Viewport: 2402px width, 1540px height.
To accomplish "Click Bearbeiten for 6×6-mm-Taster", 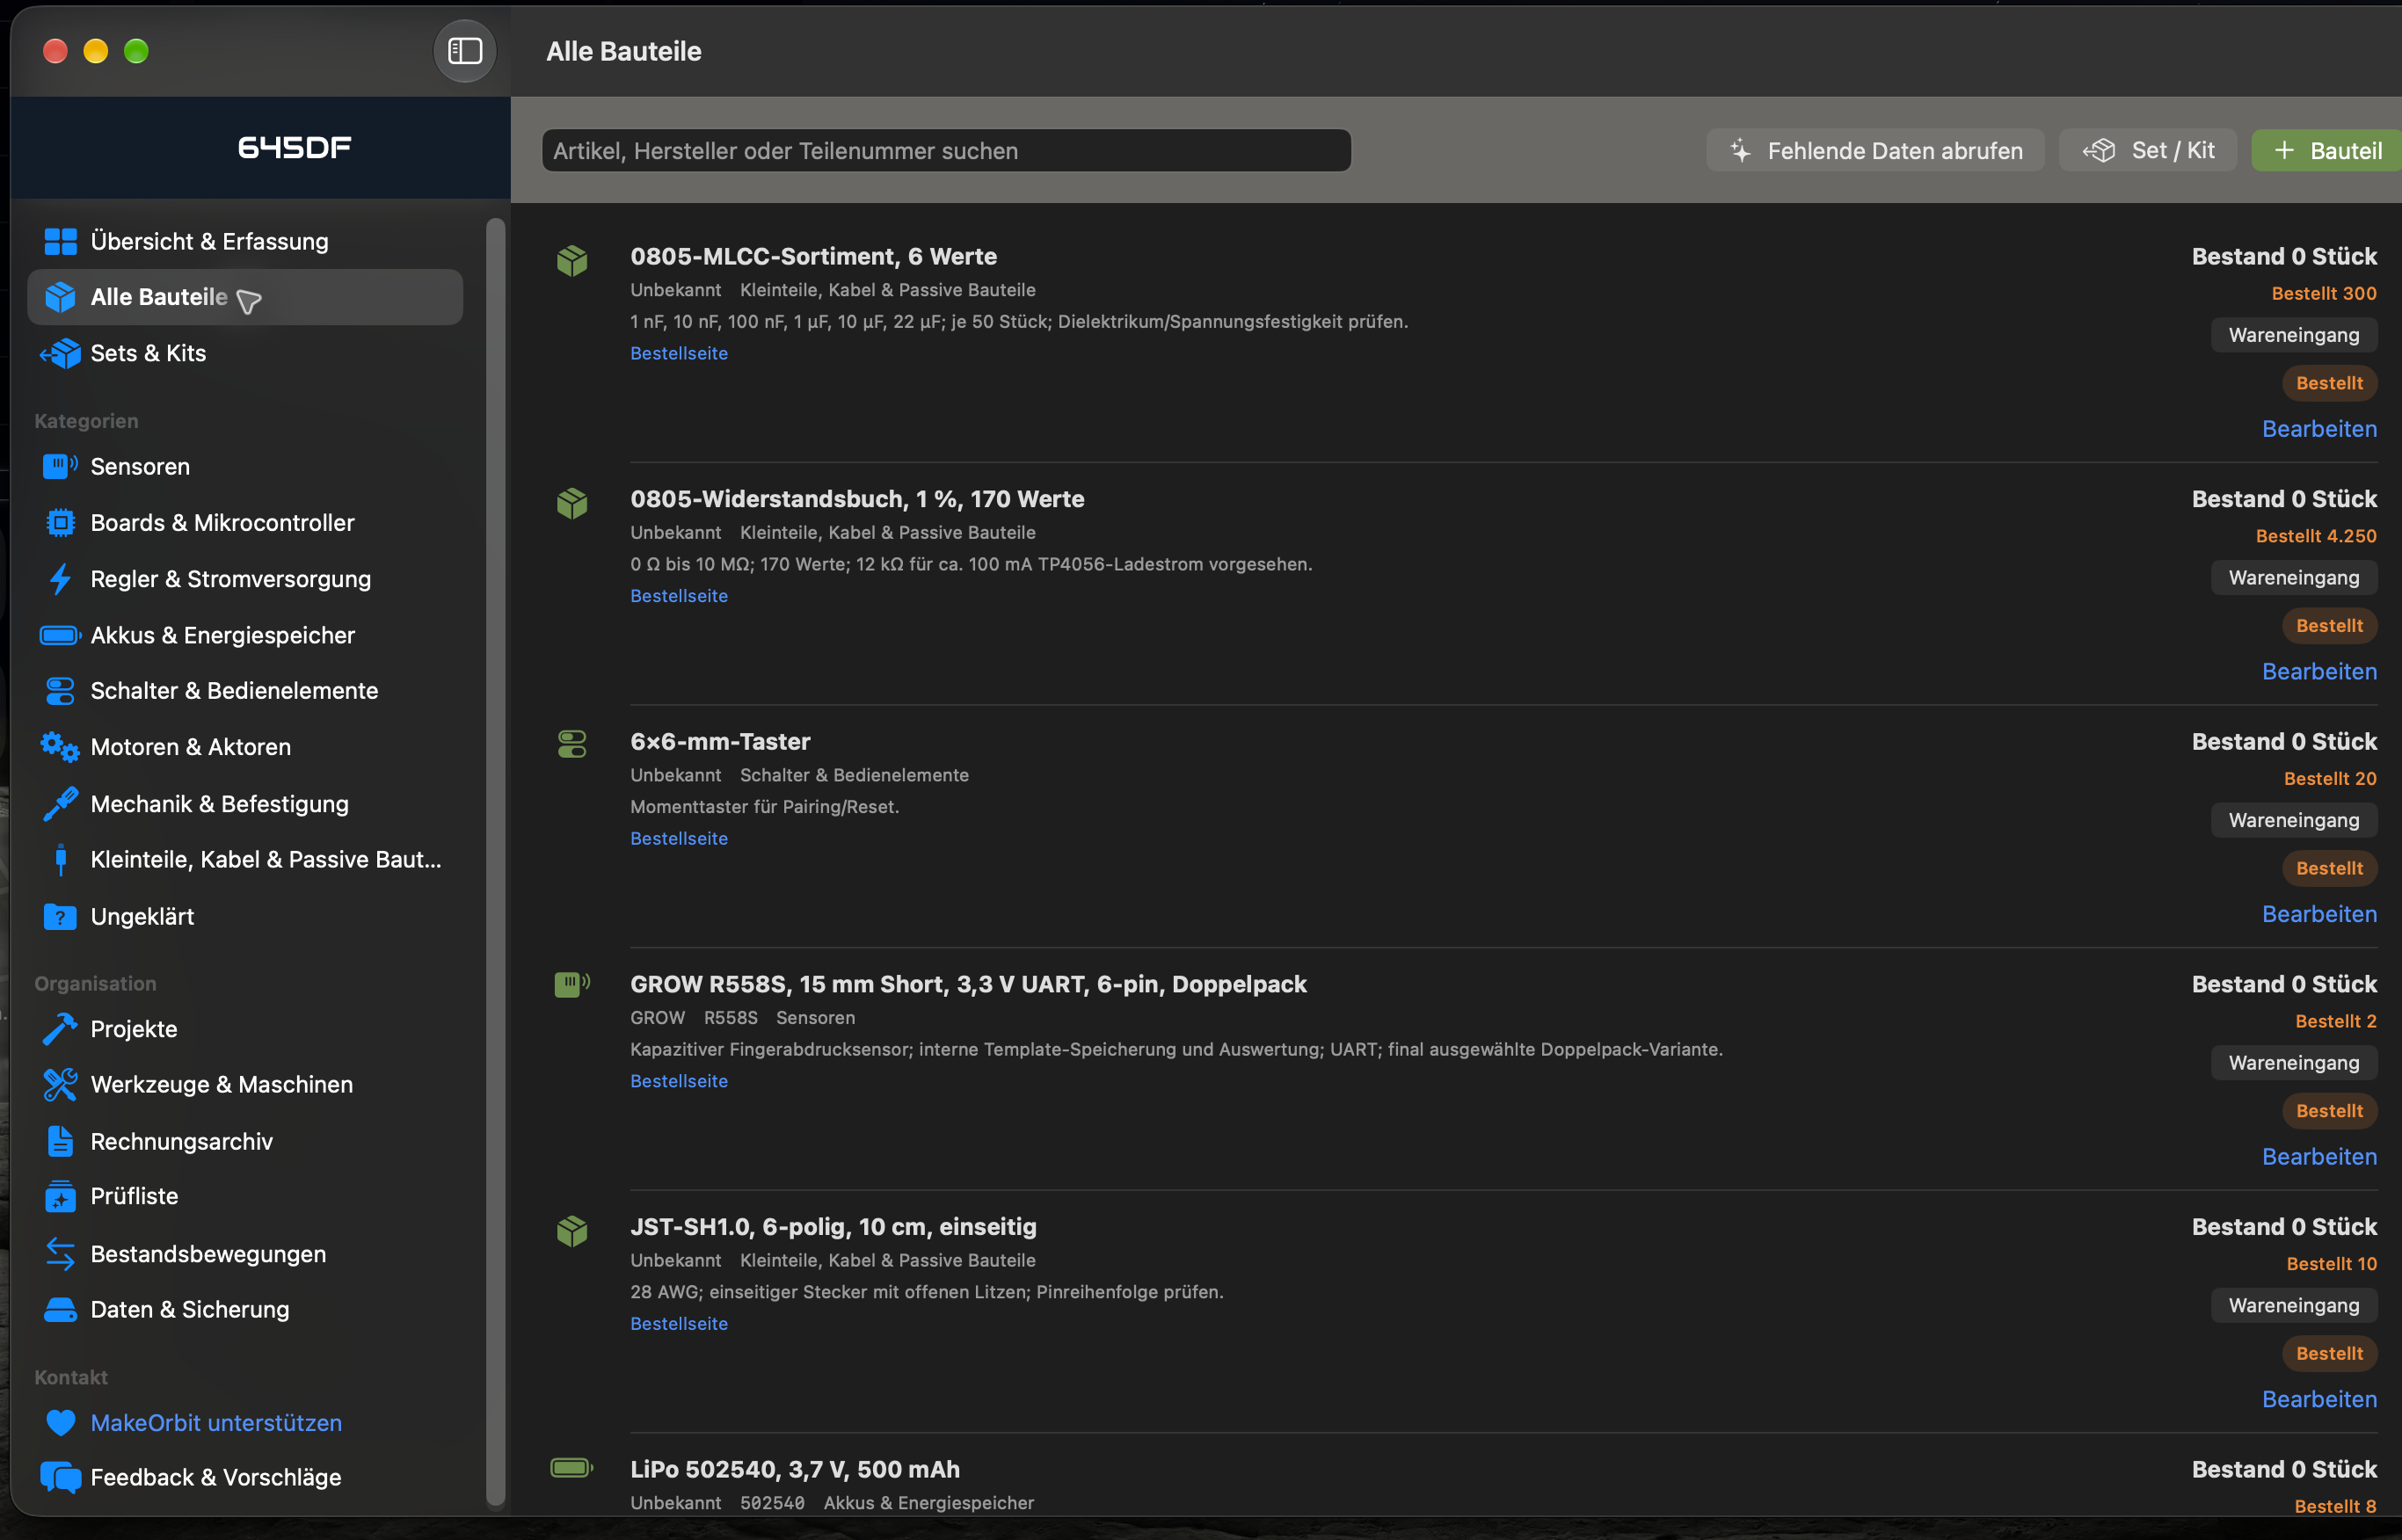I will tap(2320, 914).
